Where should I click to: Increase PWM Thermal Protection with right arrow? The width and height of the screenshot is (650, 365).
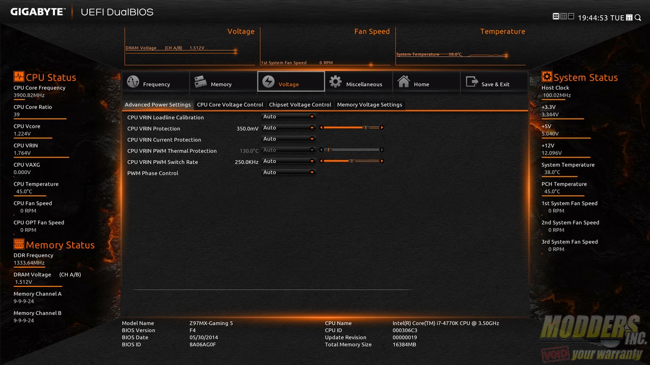[x=382, y=150]
